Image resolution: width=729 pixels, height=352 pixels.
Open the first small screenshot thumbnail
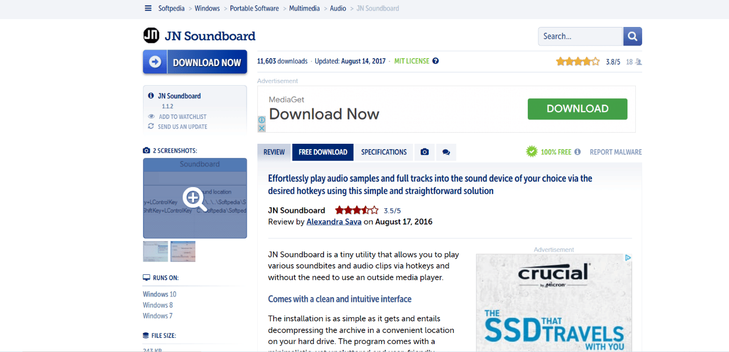[x=156, y=252]
